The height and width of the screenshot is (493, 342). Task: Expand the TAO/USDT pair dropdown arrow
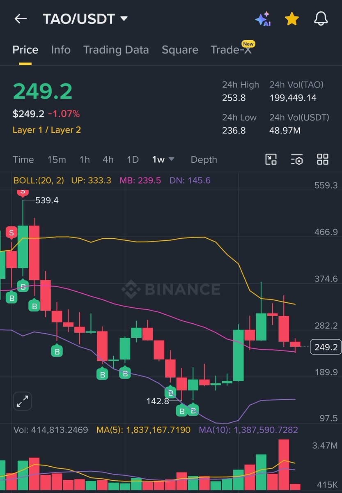124,19
